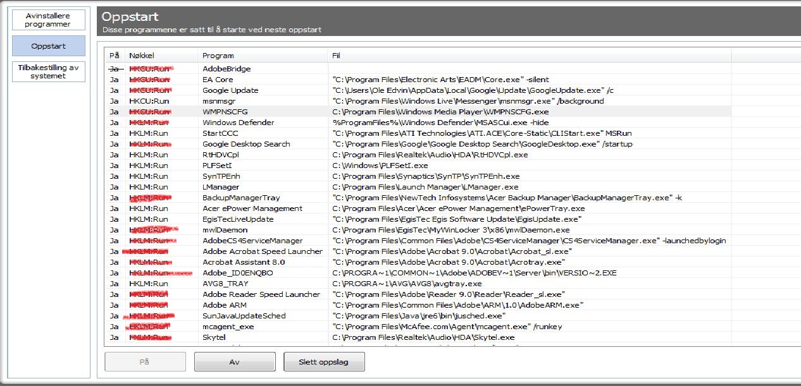The image size is (801, 386).
Task: Select the Windows Defender entry
Action: pyautogui.click(x=239, y=123)
